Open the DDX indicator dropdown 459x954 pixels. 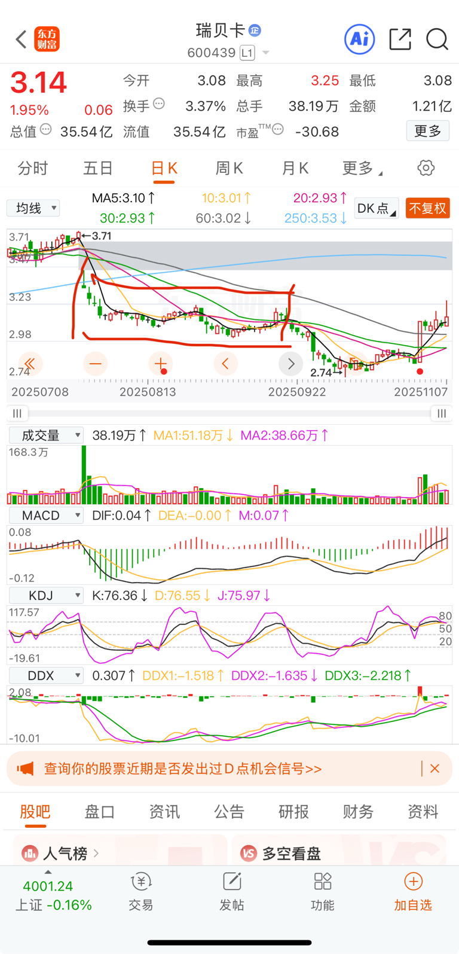pos(47,676)
